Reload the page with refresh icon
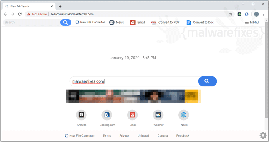Image resolution: width=269 pixels, height=142 pixels. [x=20, y=14]
